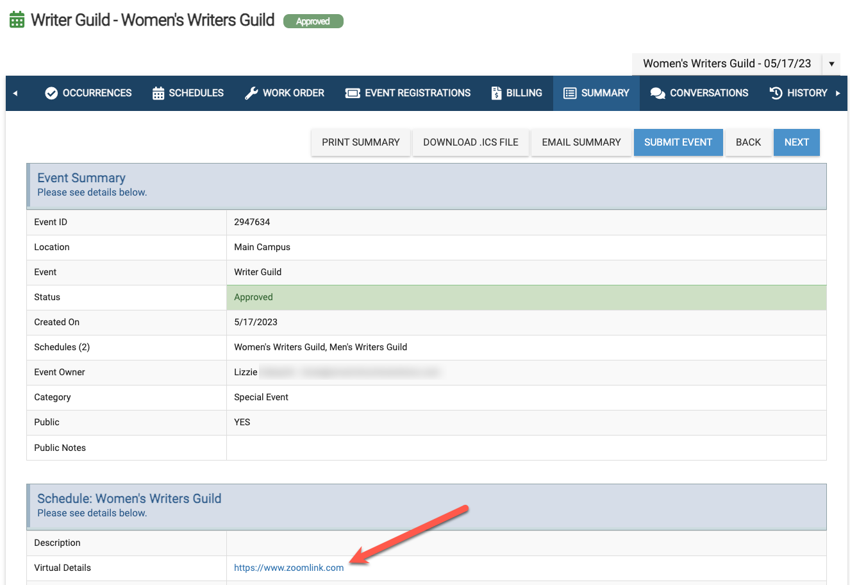Open the Women's Writers Guild schedule dropdown

[831, 64]
